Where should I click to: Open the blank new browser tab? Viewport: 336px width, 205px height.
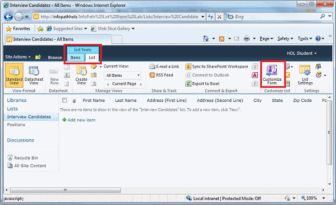pos(117,40)
